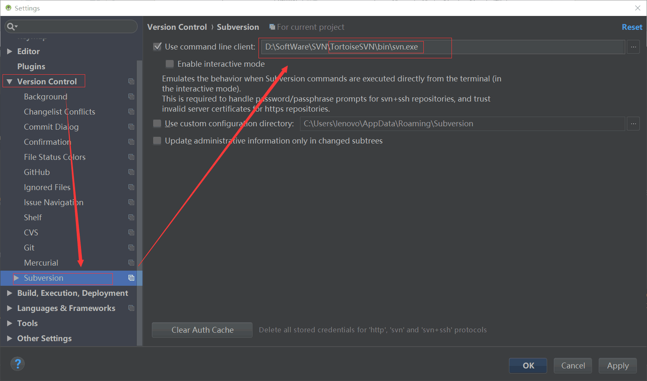This screenshot has width=647, height=381.
Task: Enable interactive mode checkbox
Action: click(x=170, y=64)
